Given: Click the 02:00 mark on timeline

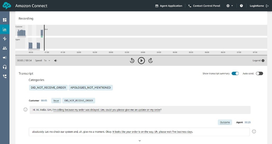Looking at the screenshot, I should tap(79, 52).
